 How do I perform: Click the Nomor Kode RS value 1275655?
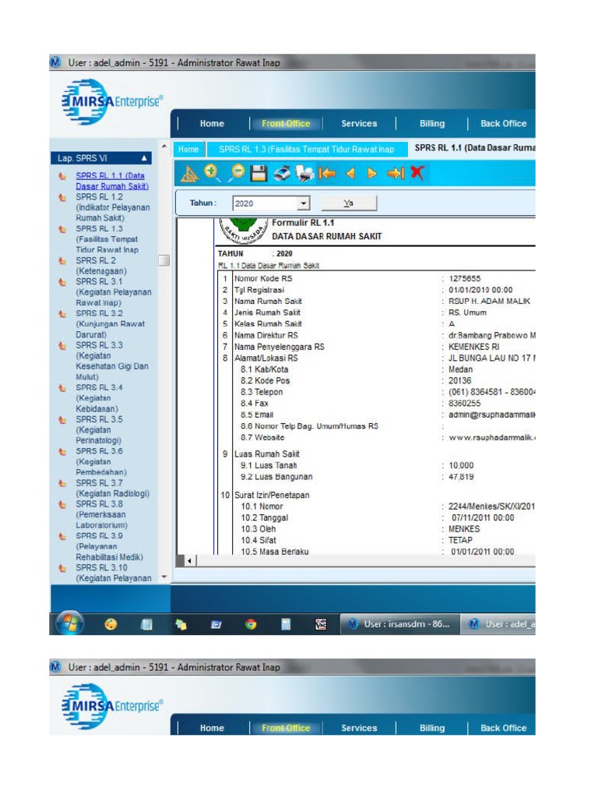464,278
